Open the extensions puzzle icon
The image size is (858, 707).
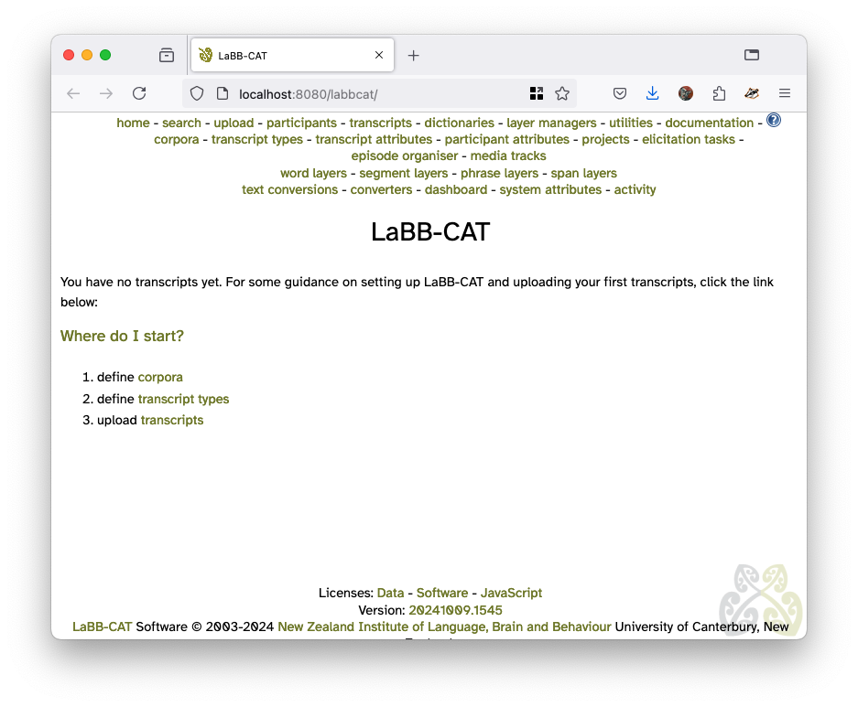(x=719, y=94)
